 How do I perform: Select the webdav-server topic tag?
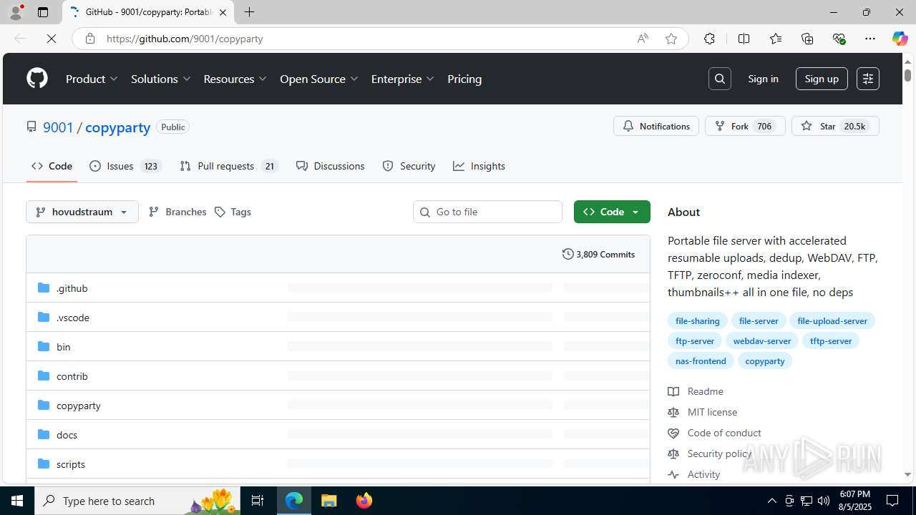pyautogui.click(x=762, y=340)
